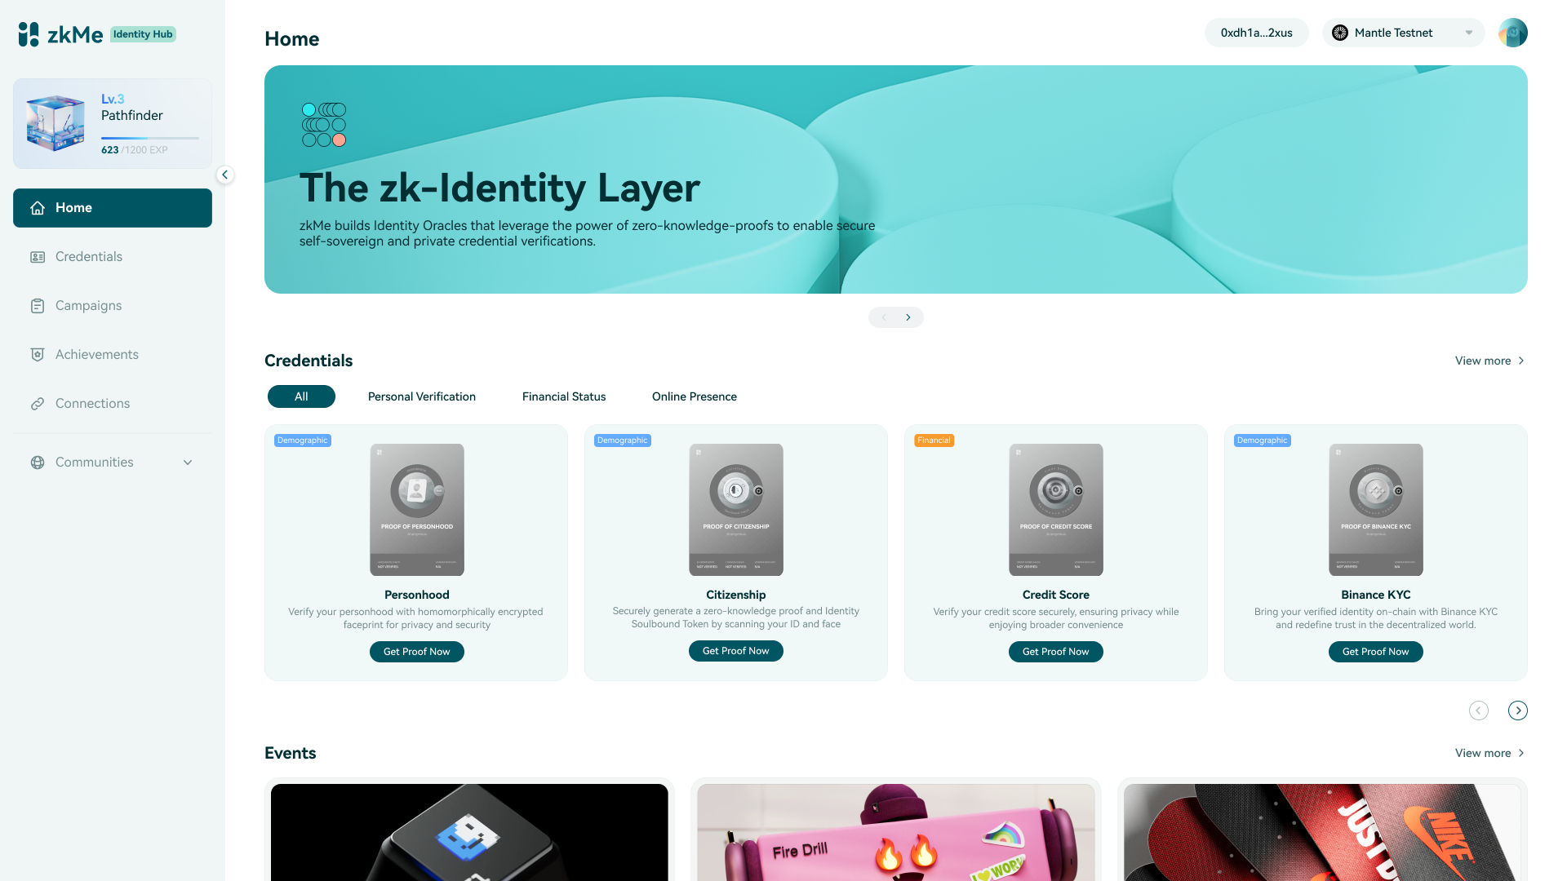
Task: Open the profile avatar at top right
Action: [x=1512, y=33]
